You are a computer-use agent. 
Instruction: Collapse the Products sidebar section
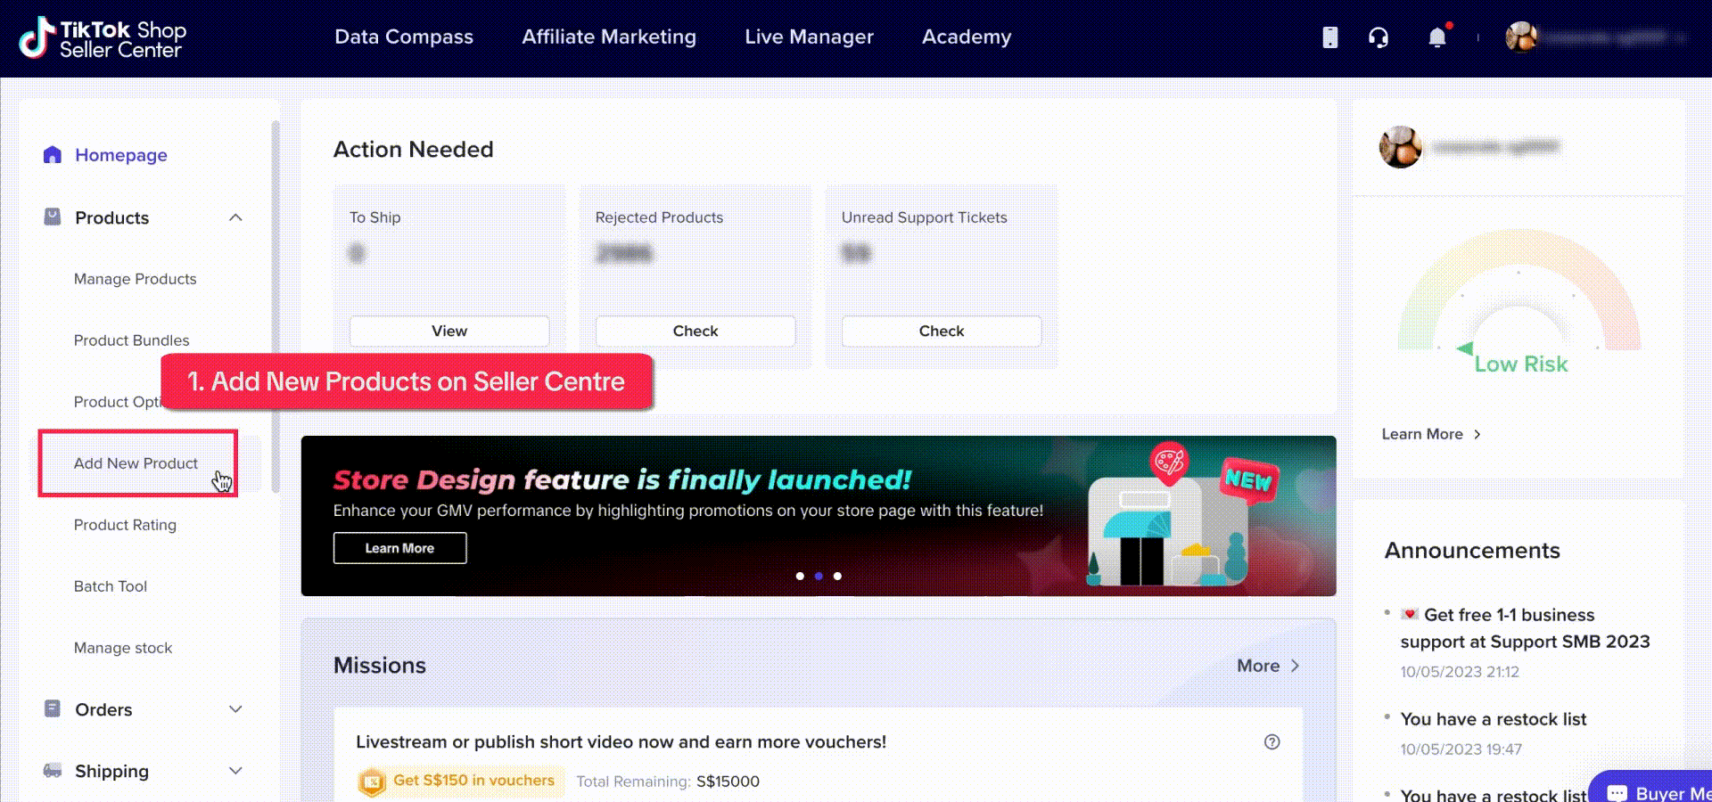235,218
